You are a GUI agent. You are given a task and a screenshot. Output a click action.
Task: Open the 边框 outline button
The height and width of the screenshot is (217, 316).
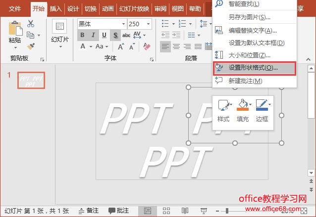click(x=263, y=111)
